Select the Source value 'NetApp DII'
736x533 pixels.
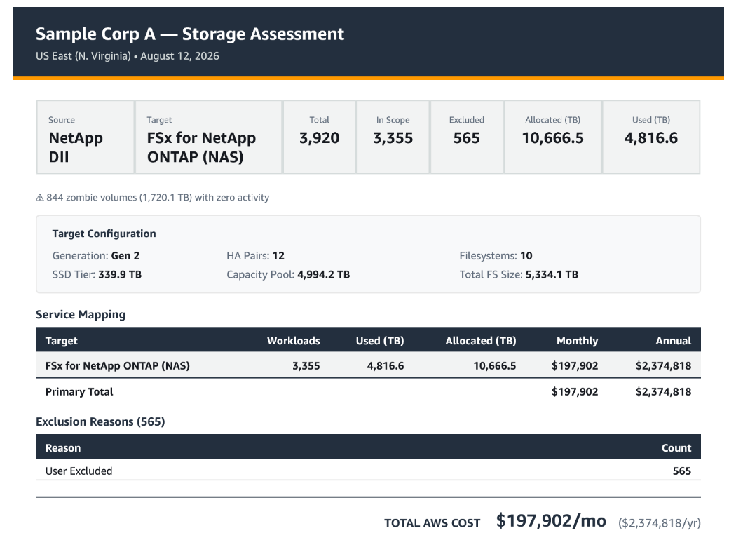click(x=76, y=147)
